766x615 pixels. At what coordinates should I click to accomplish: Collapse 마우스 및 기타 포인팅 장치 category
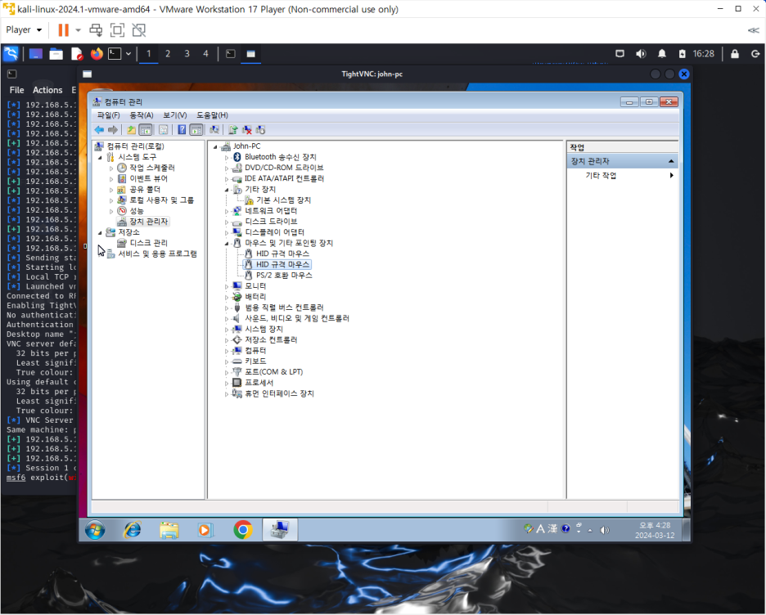pyautogui.click(x=227, y=243)
